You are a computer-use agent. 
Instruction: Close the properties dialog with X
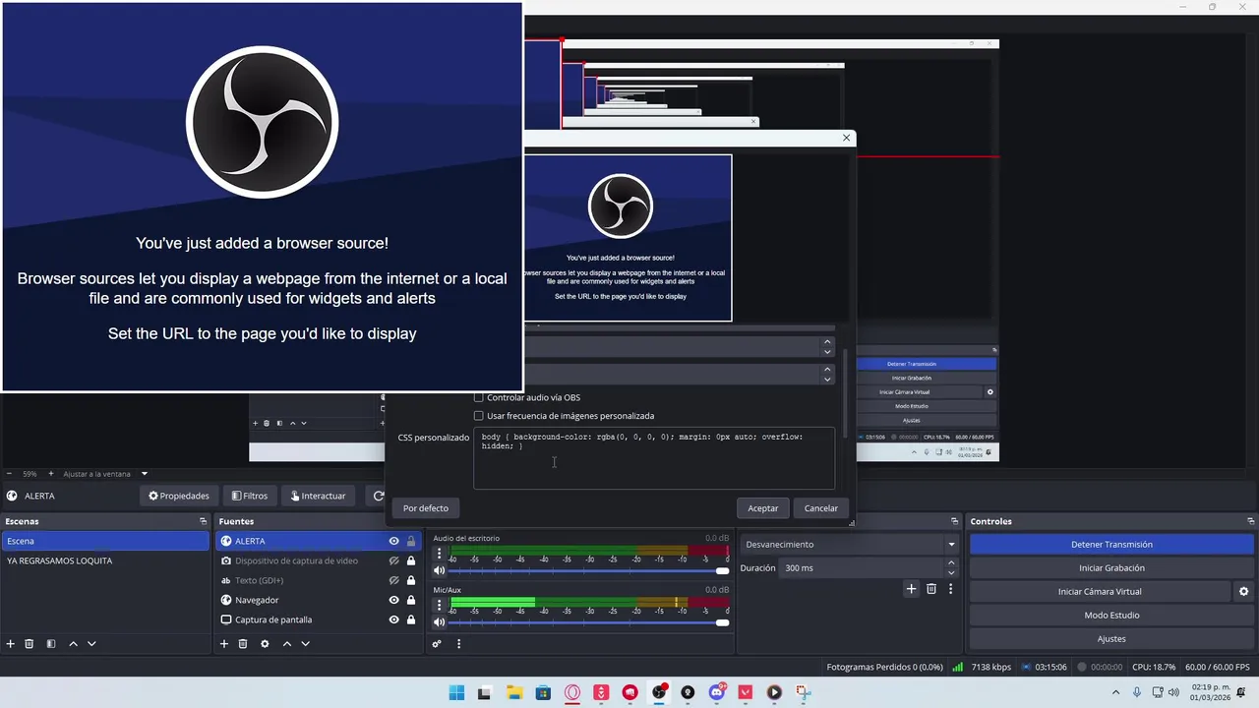tap(846, 138)
